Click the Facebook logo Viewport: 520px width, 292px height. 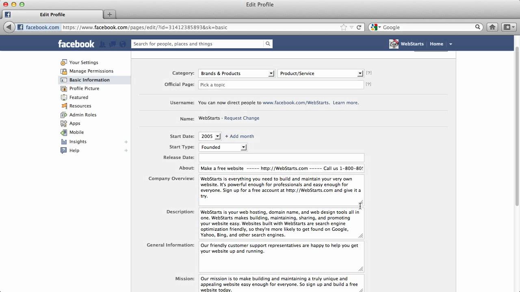[x=76, y=44]
